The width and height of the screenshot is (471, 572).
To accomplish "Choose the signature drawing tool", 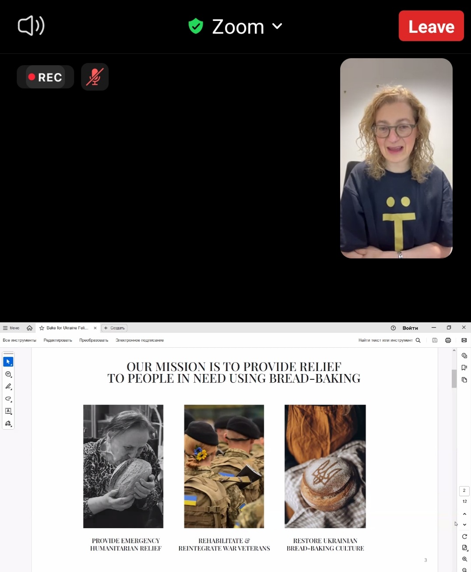I will [8, 424].
